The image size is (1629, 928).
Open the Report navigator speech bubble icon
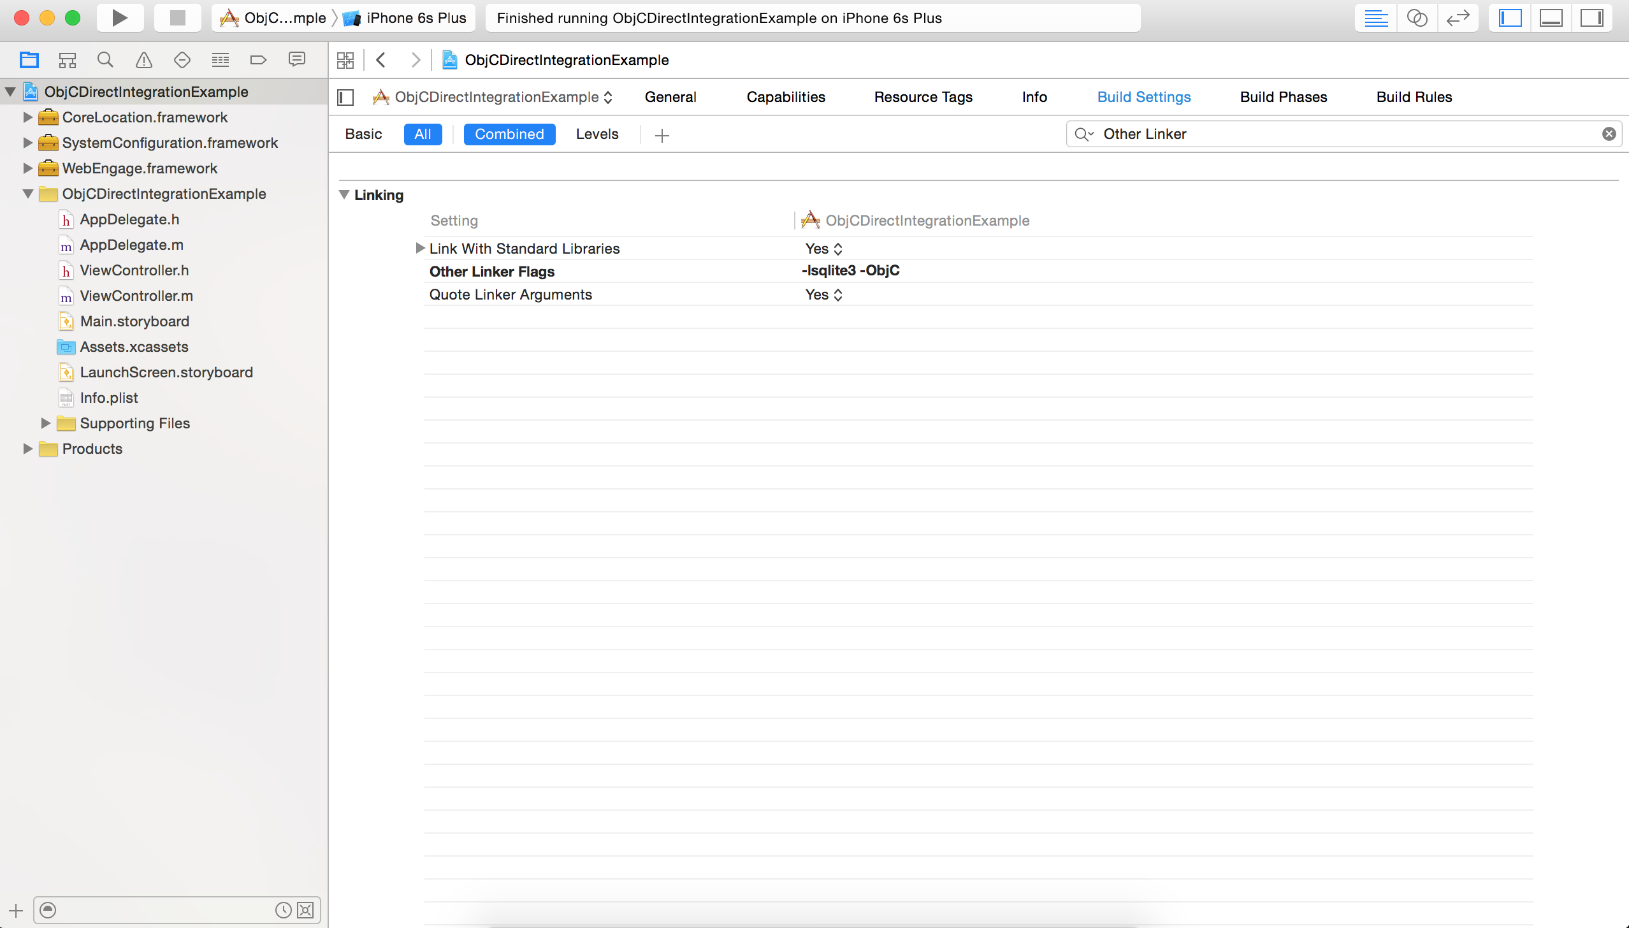tap(297, 60)
